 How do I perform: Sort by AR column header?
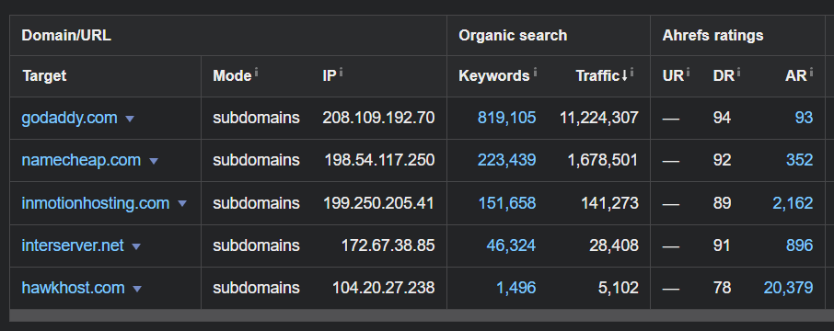click(x=795, y=76)
